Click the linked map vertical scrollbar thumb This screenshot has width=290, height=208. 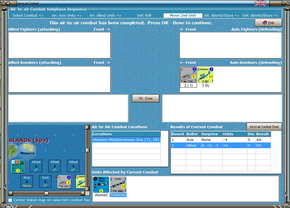(87, 150)
